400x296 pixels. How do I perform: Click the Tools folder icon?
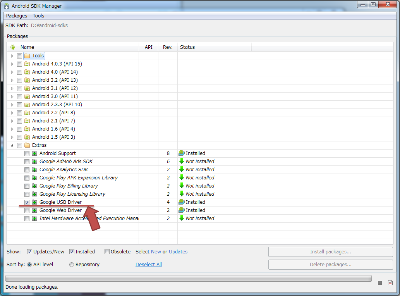coord(27,56)
